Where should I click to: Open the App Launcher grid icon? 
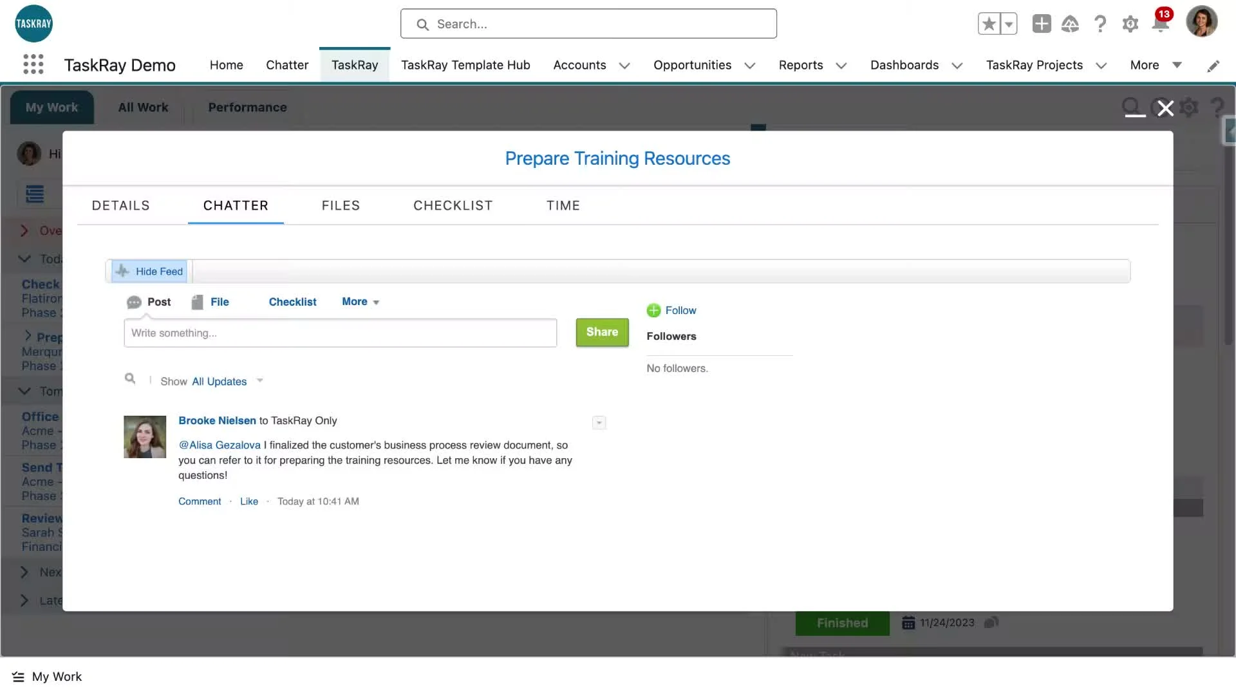coord(33,64)
